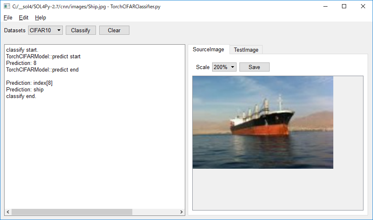
Task: Click the ship source image preview
Action: pyautogui.click(x=263, y=122)
